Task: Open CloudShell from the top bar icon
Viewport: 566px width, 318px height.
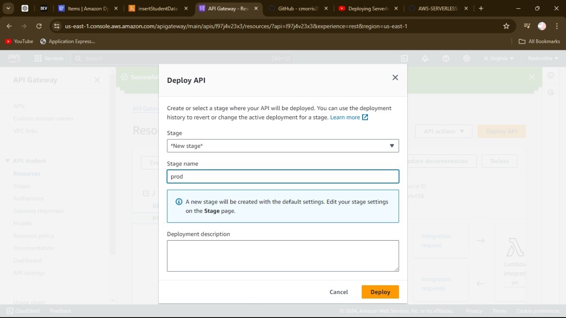Action: tap(404, 58)
